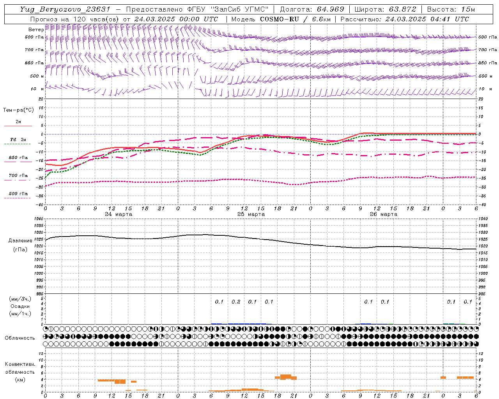Click the pink dotted 500 гПа legend line
Viewport: 499px width, 399px height.
point(17,198)
